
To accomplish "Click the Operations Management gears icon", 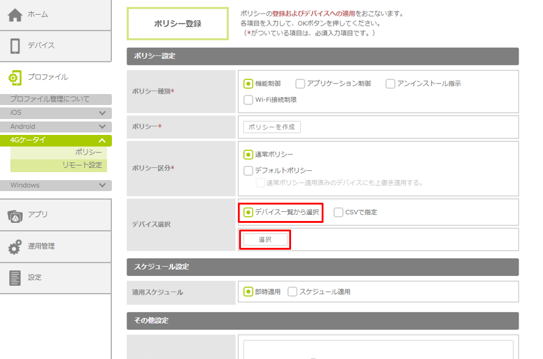I will coord(15,247).
